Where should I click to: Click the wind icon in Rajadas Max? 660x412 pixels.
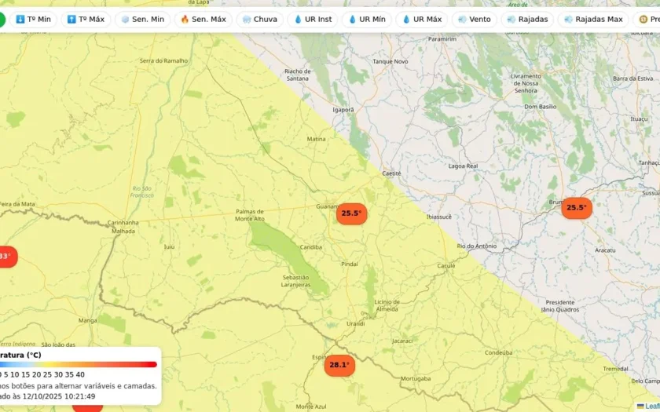pos(568,20)
